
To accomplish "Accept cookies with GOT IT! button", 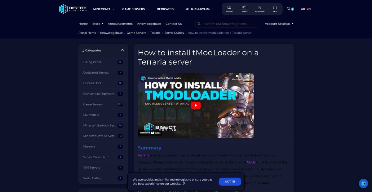I will 230,181.
